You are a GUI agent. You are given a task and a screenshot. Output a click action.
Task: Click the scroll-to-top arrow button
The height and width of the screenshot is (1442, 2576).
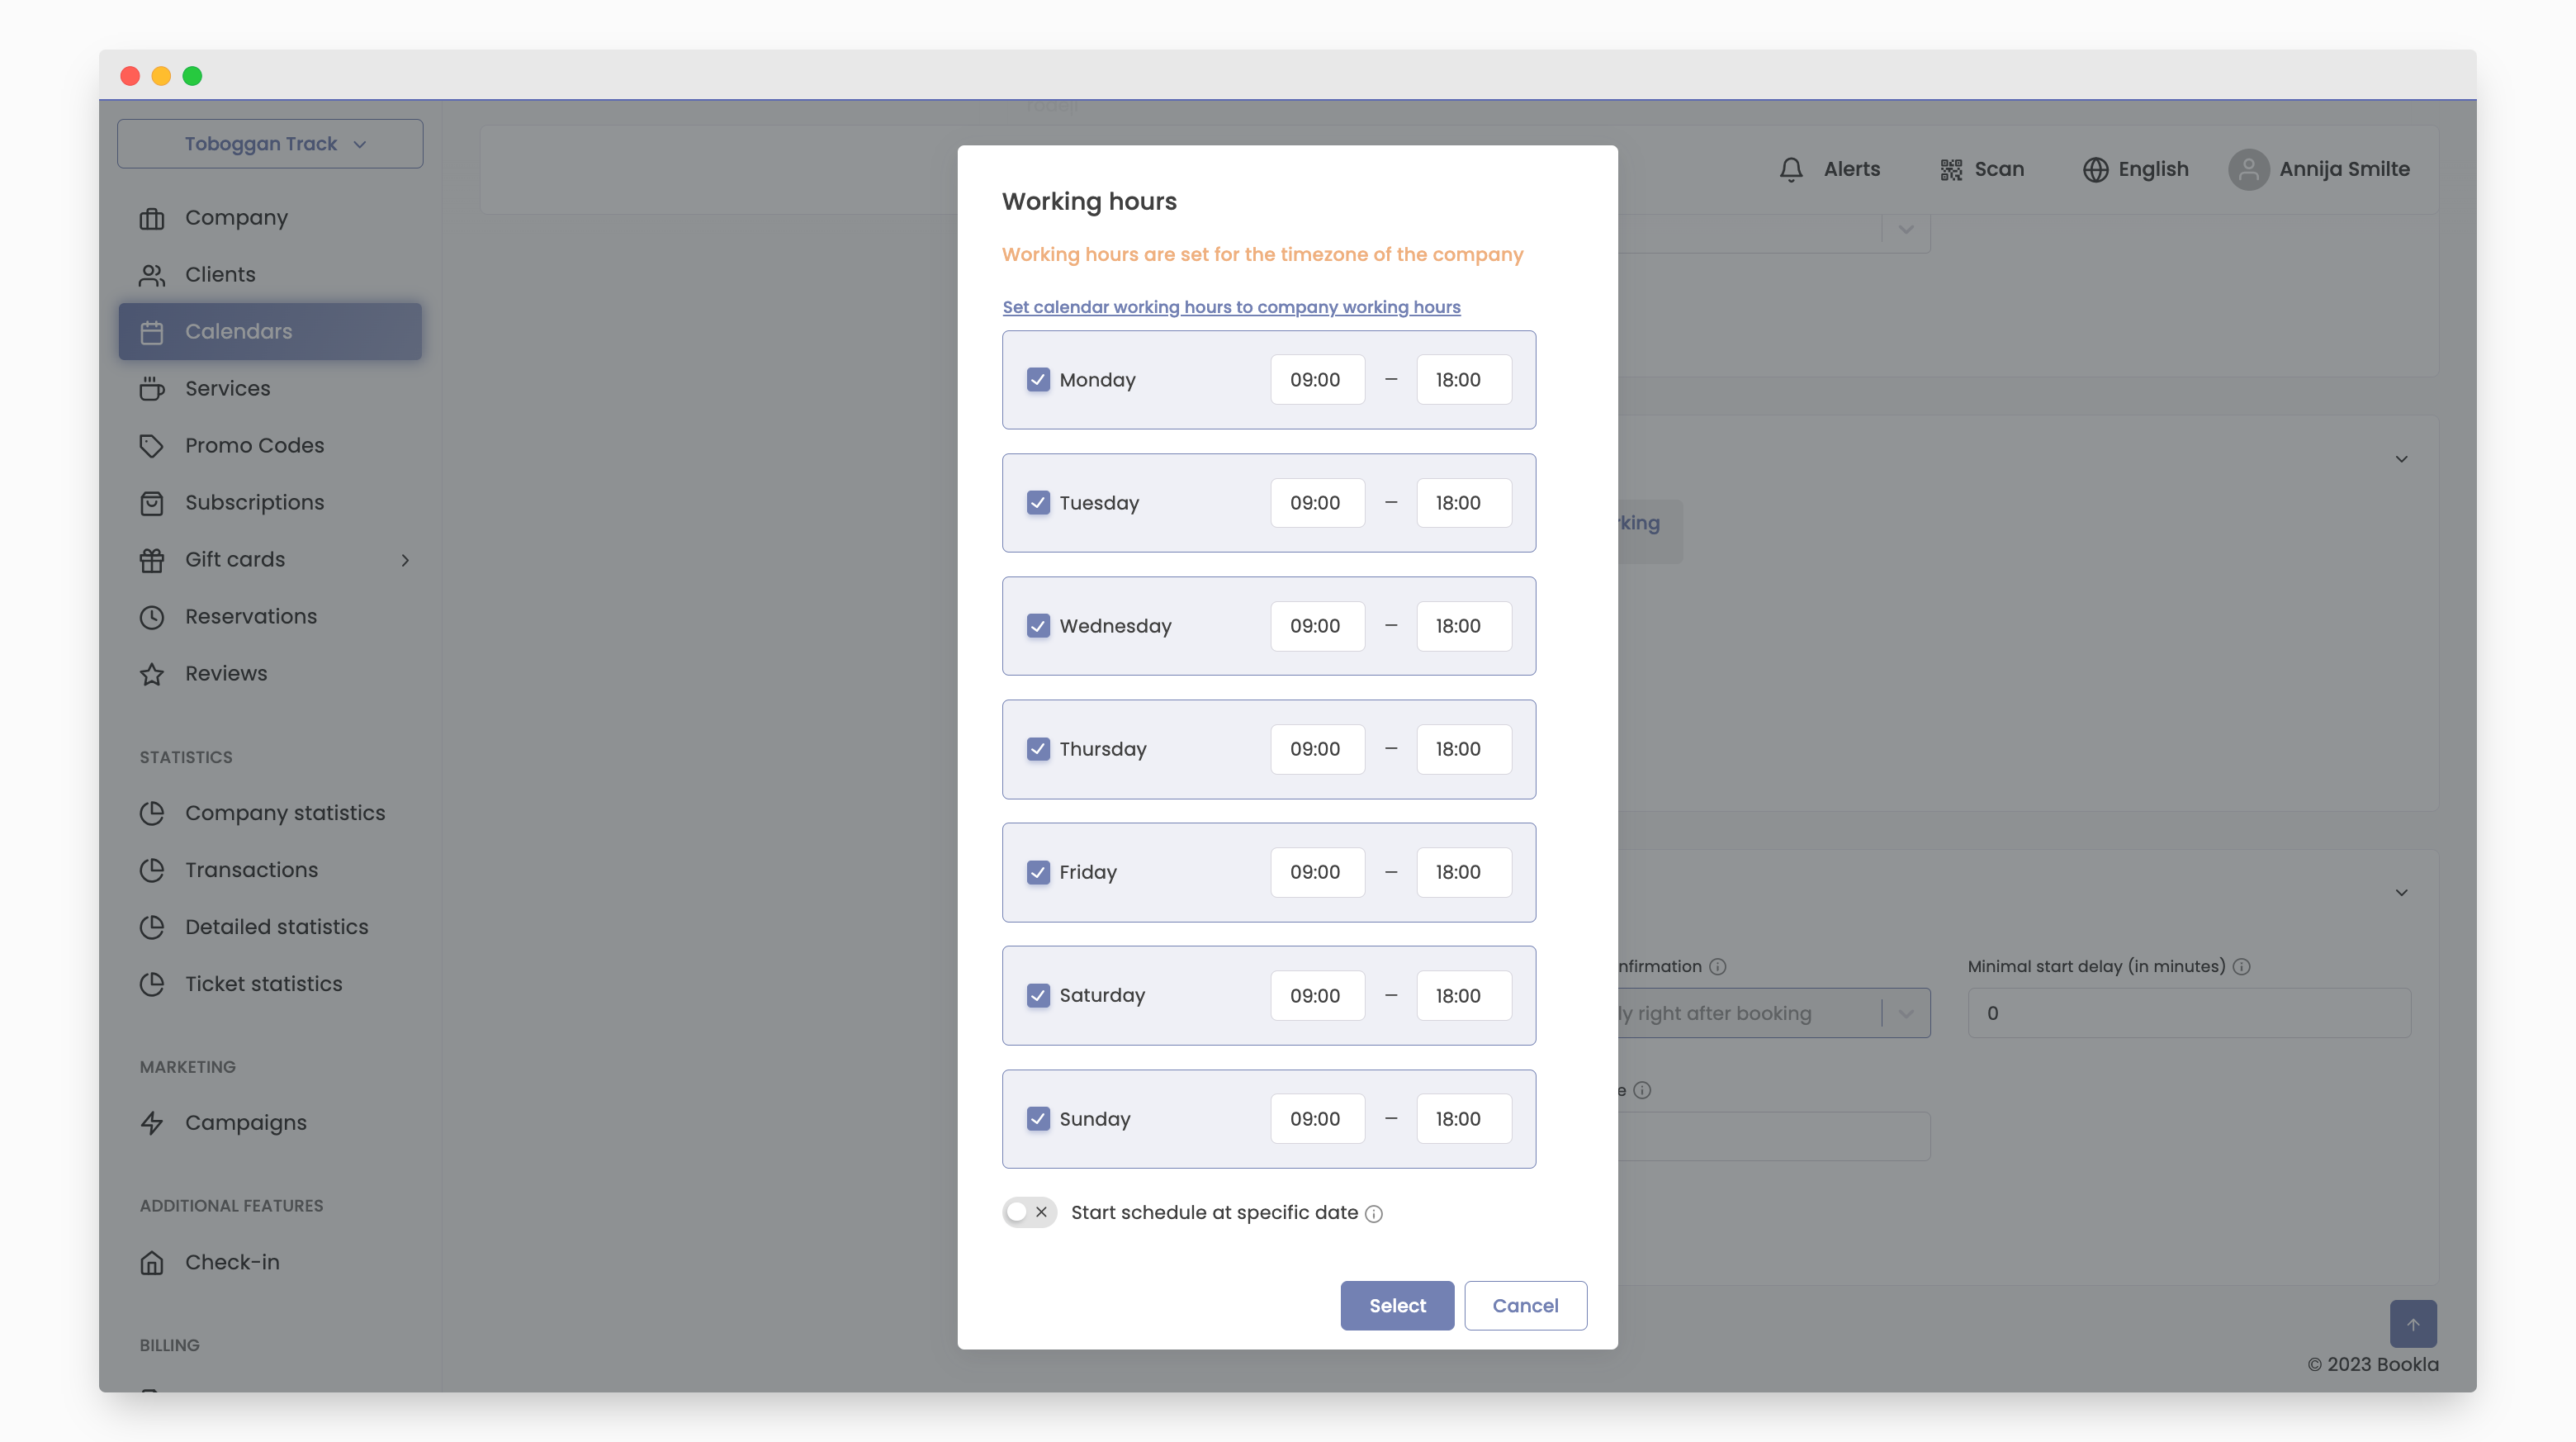[2412, 1324]
